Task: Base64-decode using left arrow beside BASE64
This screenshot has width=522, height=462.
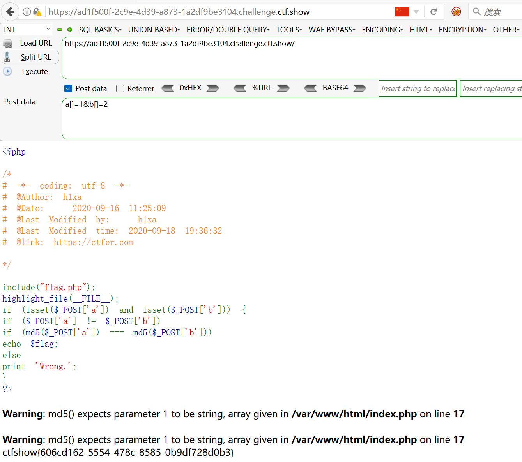Action: (x=310, y=88)
